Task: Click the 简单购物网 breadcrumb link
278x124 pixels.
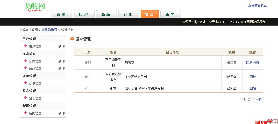Action: (49, 30)
